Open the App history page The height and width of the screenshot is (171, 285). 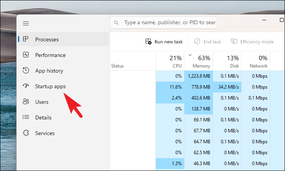pos(63,71)
